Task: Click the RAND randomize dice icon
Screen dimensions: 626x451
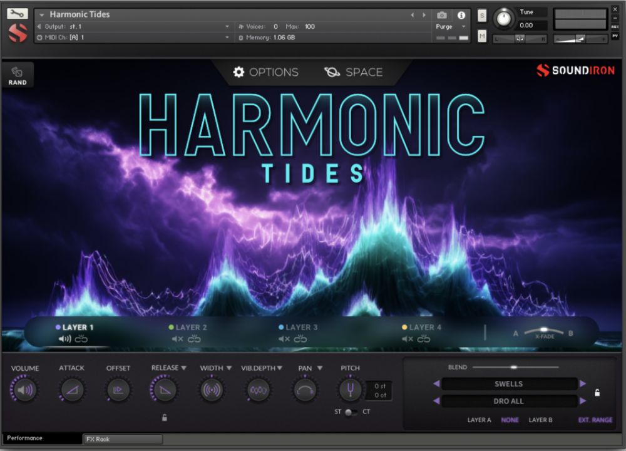Action: (18, 72)
